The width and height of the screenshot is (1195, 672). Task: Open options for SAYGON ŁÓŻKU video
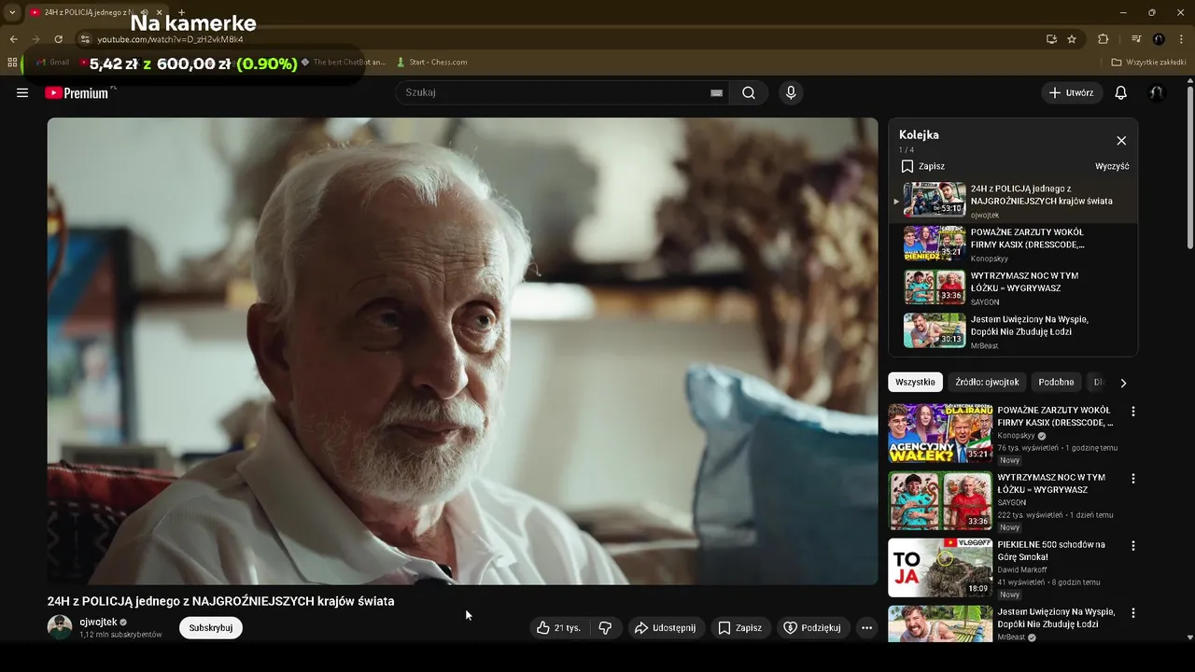1133,479
